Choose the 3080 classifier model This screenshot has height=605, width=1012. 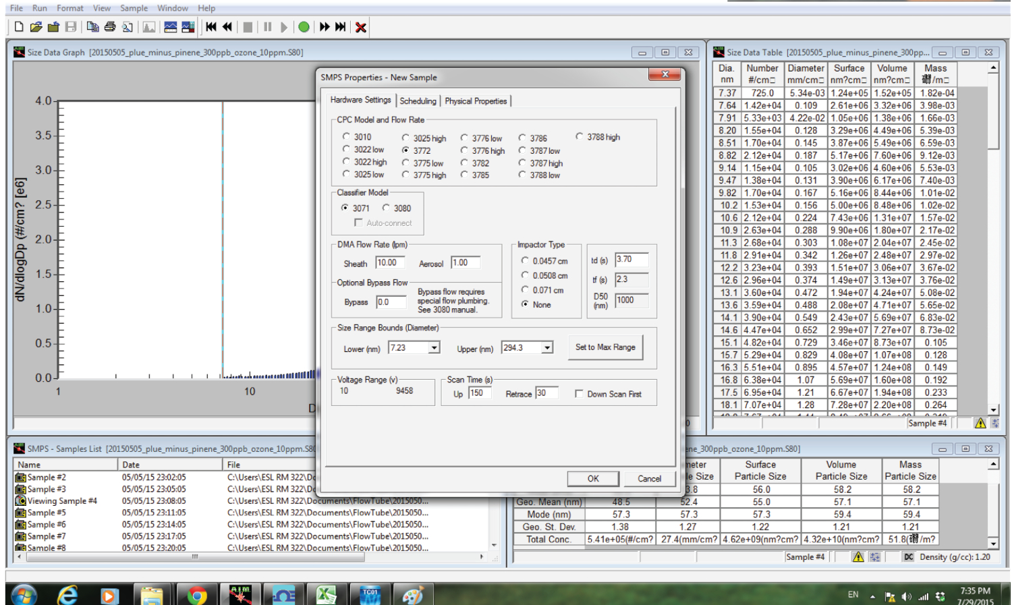click(386, 208)
